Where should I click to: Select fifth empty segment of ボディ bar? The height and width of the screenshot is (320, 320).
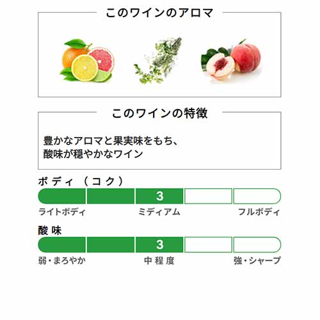pyautogui.click(x=257, y=196)
